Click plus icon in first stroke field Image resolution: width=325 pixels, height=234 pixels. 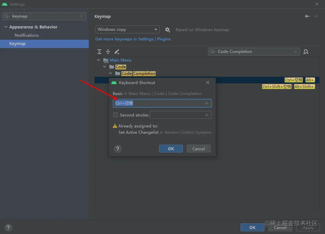pos(207,103)
